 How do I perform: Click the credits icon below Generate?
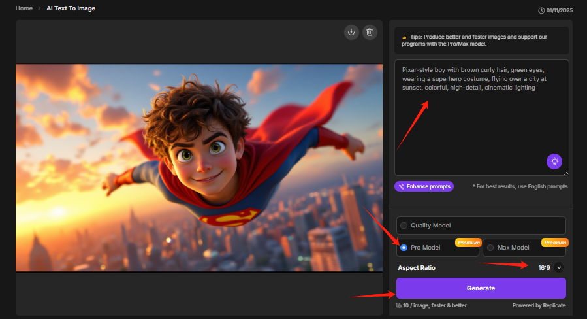click(399, 305)
